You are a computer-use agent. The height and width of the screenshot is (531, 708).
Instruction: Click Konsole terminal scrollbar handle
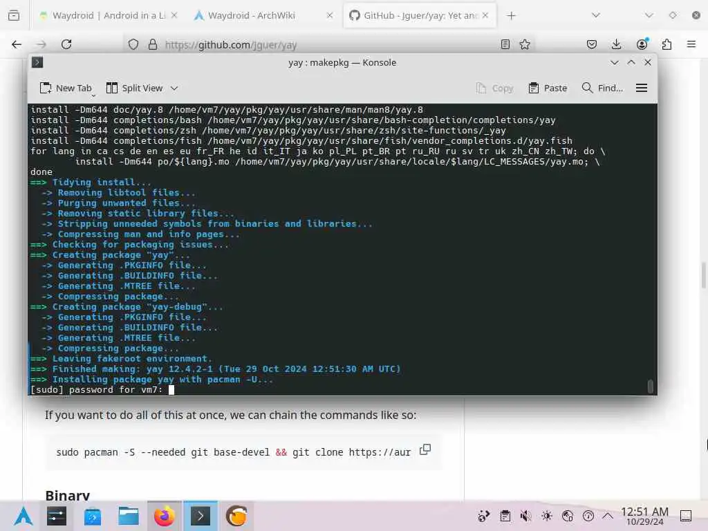650,386
